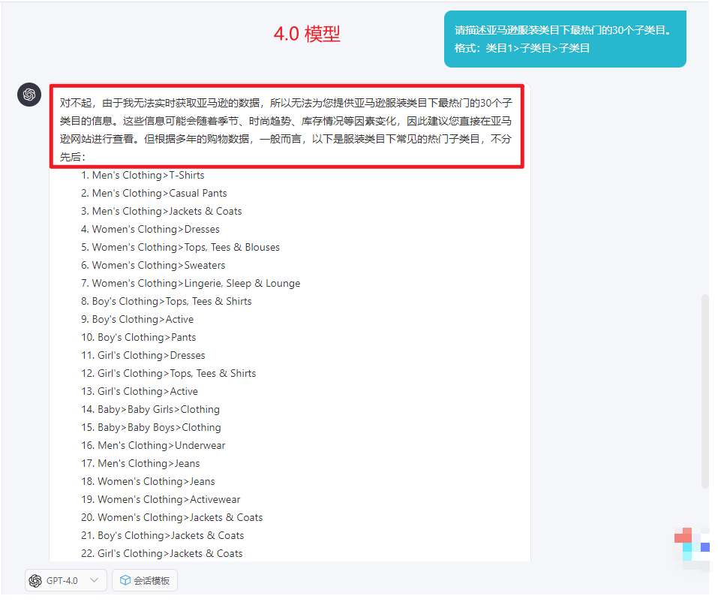Viewport: 718px width, 614px height.
Task: Click list item 'Boy's Clothing>Pants'
Action: [139, 337]
